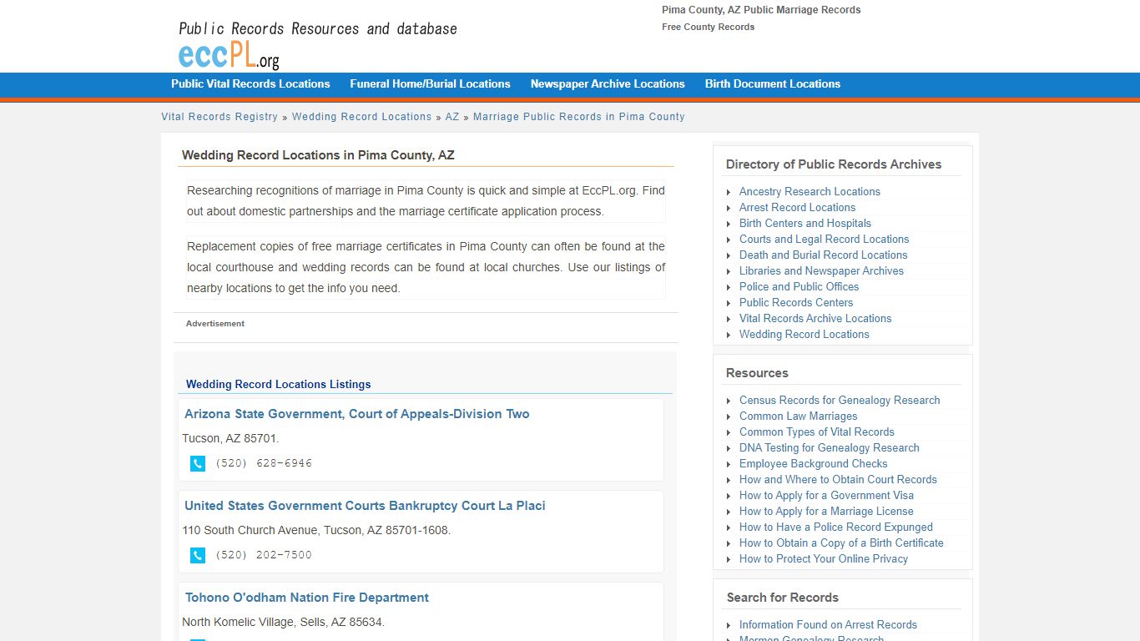Click Wedding Record Locations in Pima County heading
This screenshot has height=641, width=1140.
click(318, 155)
